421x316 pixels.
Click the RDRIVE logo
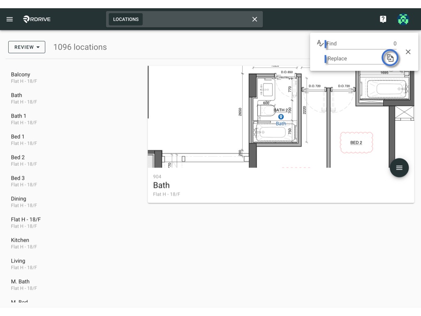[37, 19]
